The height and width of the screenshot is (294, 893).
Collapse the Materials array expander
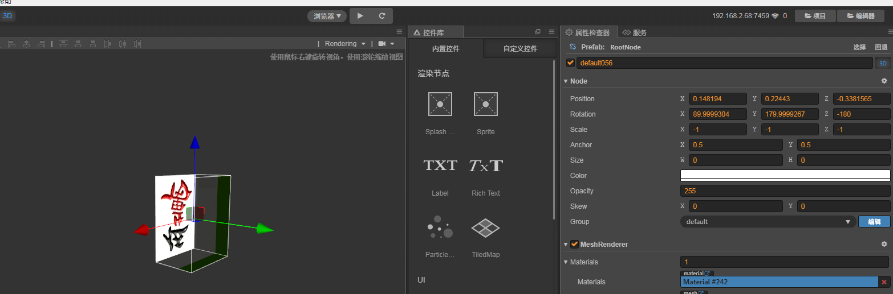tap(566, 262)
